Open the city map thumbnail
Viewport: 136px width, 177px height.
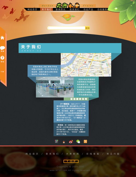click(86, 65)
